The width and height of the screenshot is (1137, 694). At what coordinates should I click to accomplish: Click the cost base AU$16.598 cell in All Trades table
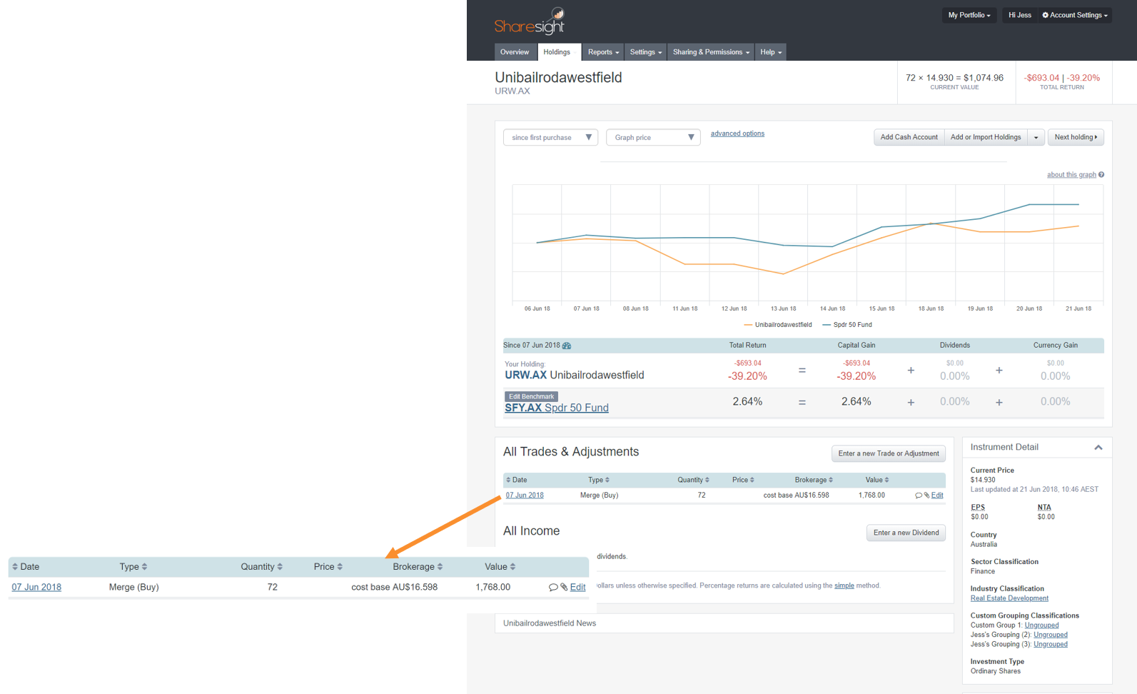coord(796,496)
